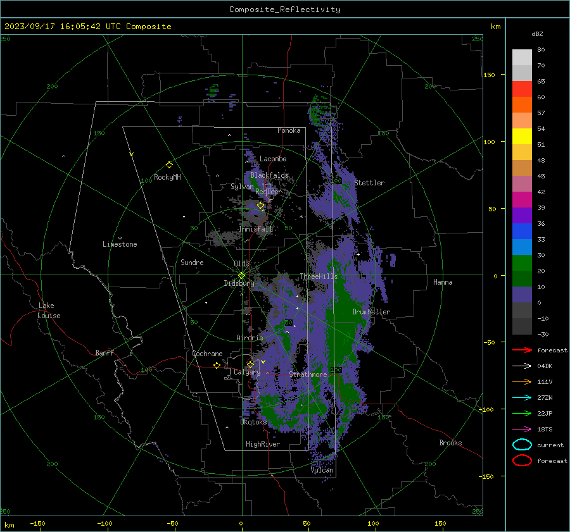Click the Innisfail label

point(256,229)
